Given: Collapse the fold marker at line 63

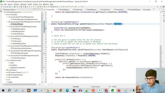Looking at the screenshot, I should pos(47,48).
